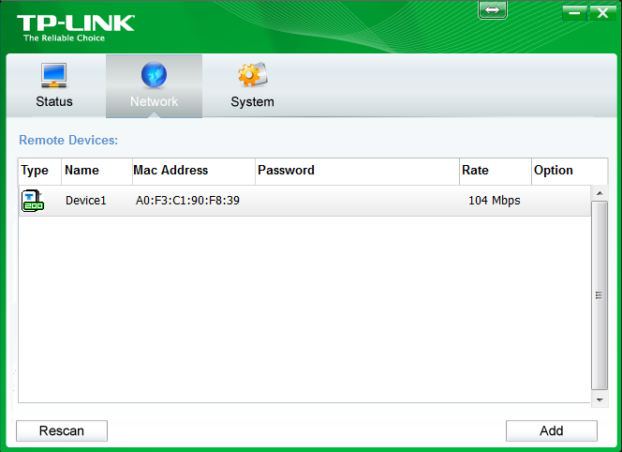Click the Rate column header
This screenshot has width=622, height=452.
click(x=495, y=171)
